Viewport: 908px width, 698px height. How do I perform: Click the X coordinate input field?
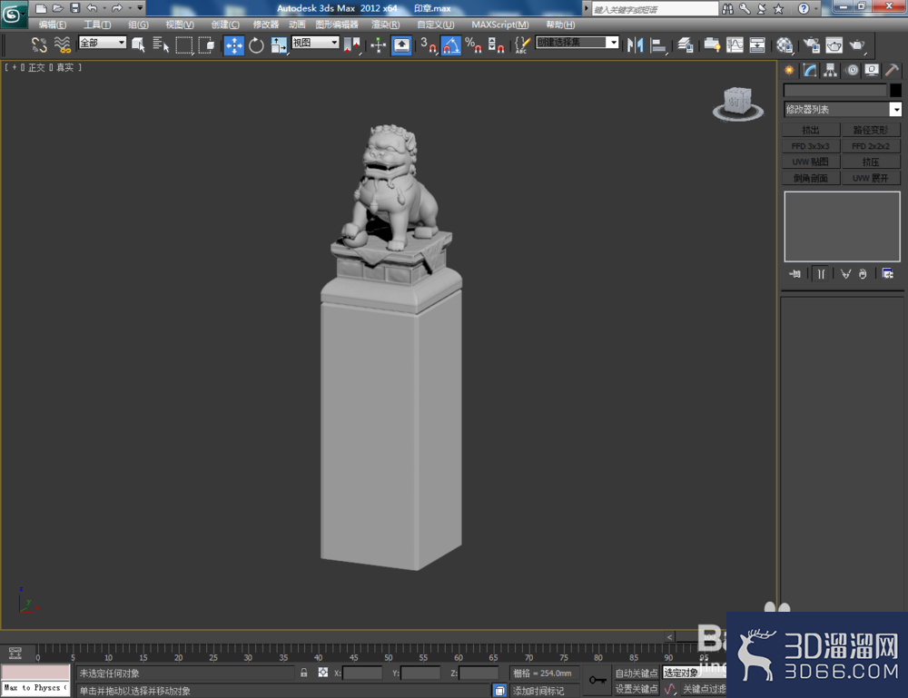click(362, 673)
